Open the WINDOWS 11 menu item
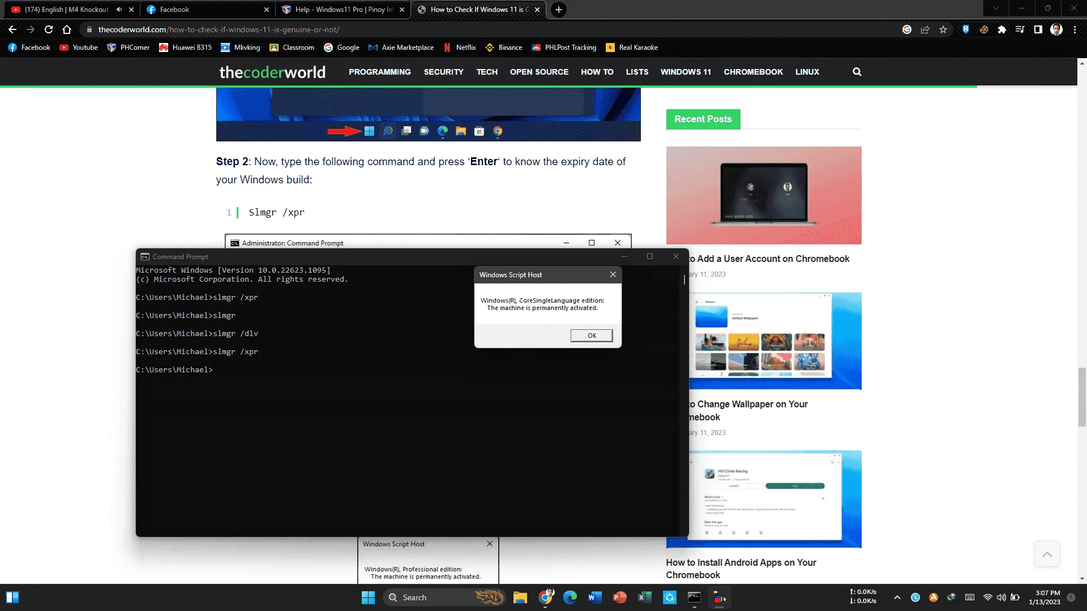The height and width of the screenshot is (611, 1087). point(686,72)
